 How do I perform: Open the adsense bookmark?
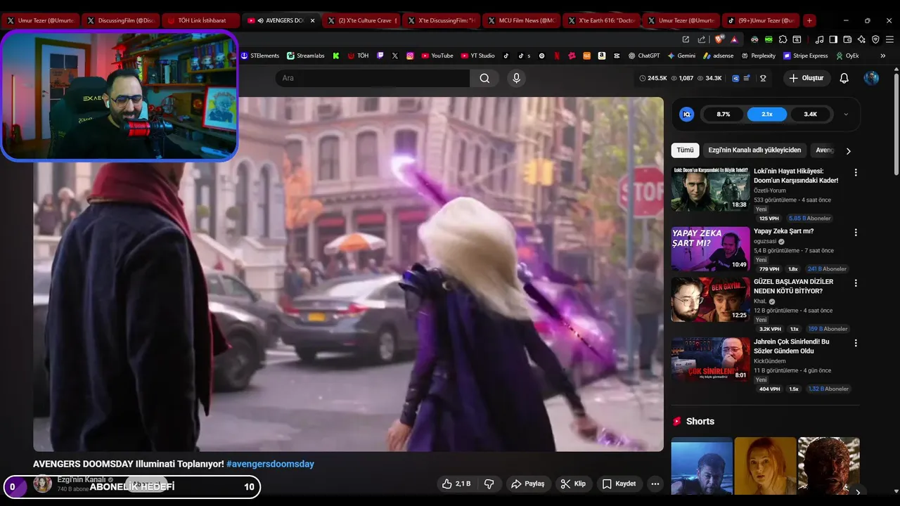coord(718,56)
